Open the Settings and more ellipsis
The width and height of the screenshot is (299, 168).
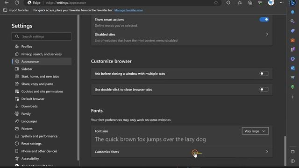282,2
